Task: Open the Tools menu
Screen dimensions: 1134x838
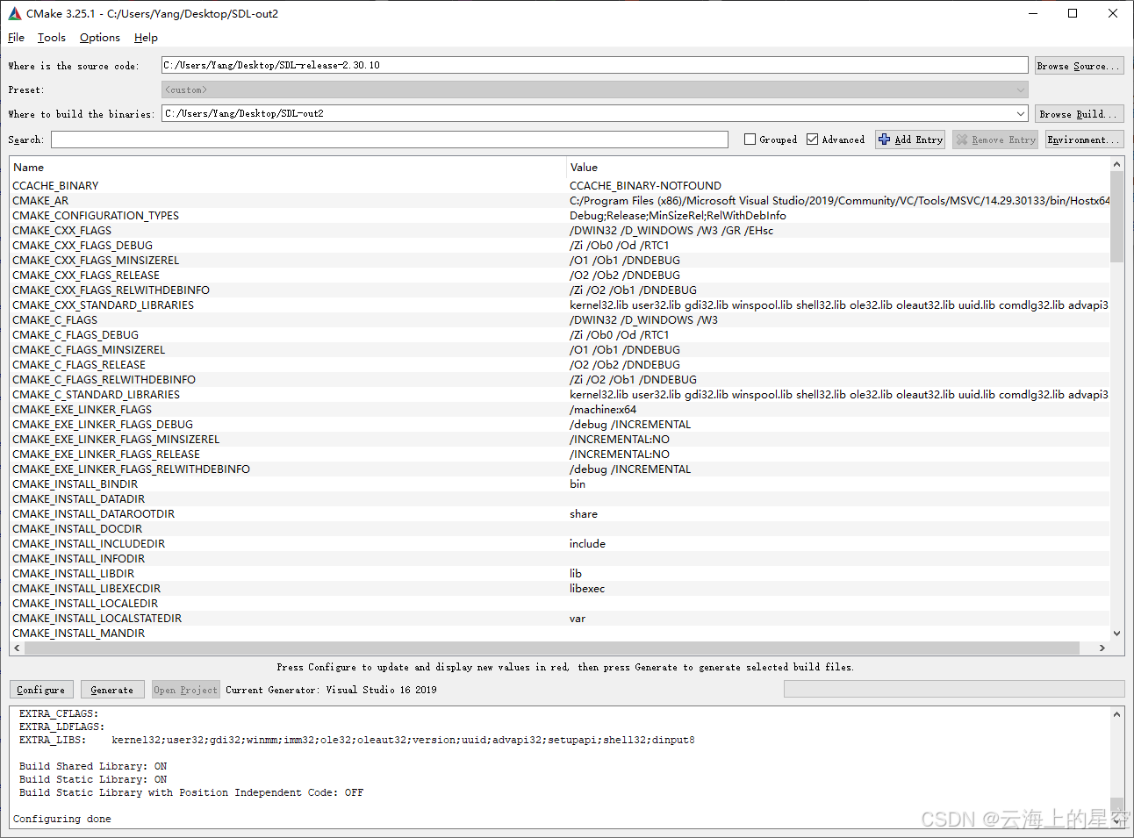Action: pyautogui.click(x=52, y=38)
